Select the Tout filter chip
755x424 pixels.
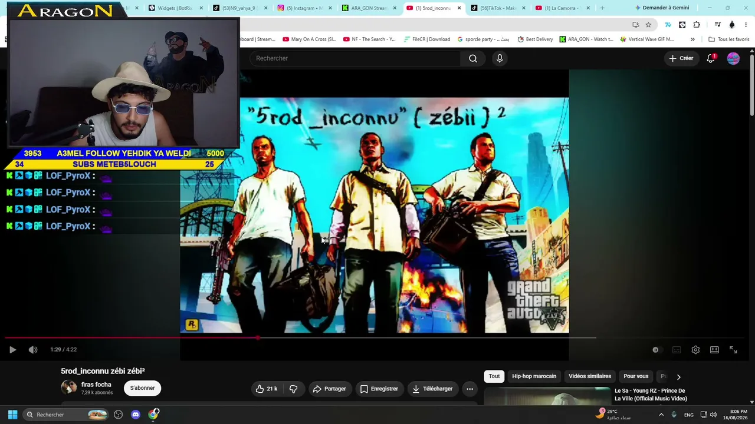494,376
